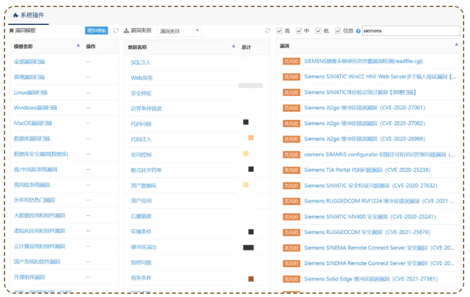Toggle the 中 severity checkbox
470x297 pixels.
click(299, 31)
